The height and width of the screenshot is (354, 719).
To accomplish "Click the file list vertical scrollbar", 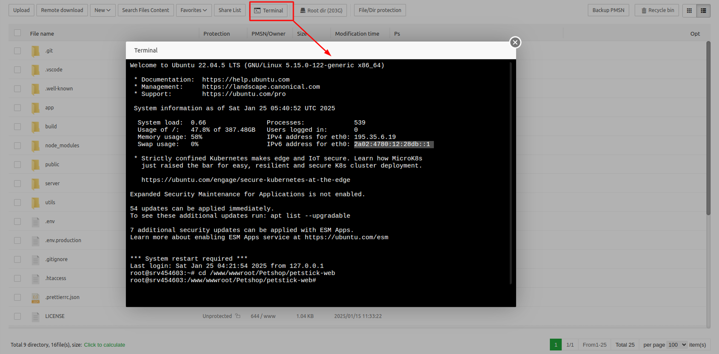I will (x=708, y=127).
